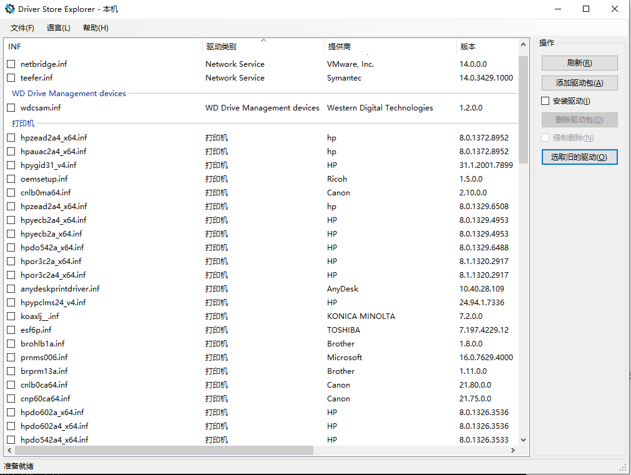
Task: Collapse the 打印机 group header
Action: point(23,124)
